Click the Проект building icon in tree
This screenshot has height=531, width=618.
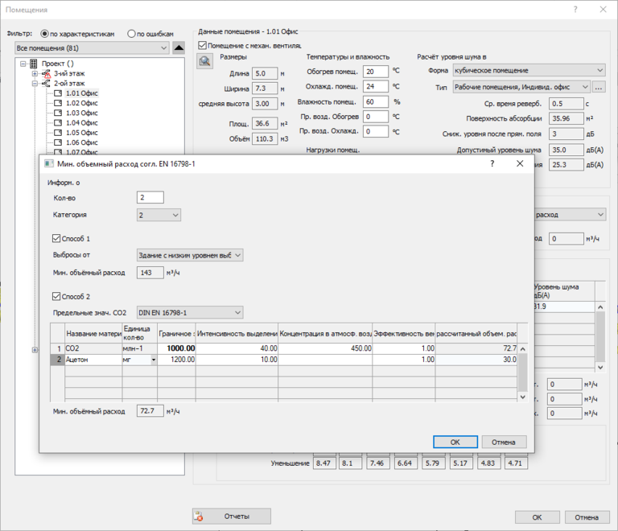[34, 64]
